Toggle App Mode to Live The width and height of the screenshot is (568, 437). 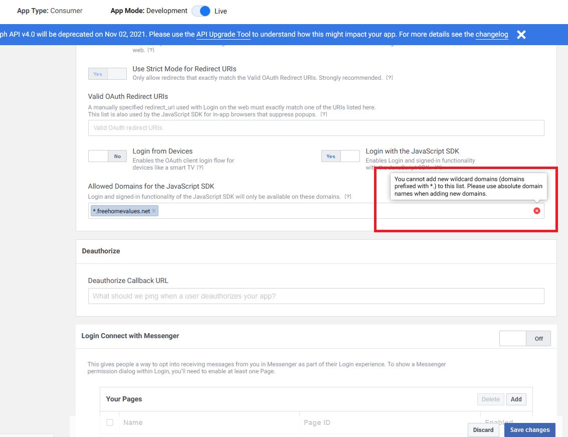point(201,11)
